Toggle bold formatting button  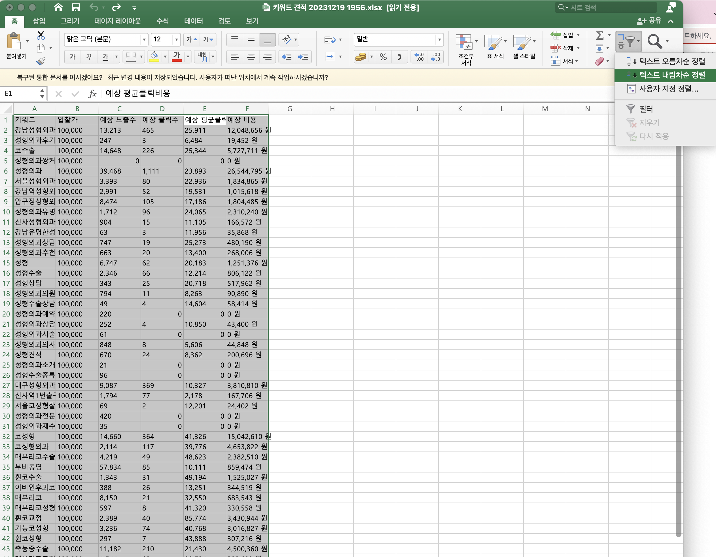click(x=73, y=57)
